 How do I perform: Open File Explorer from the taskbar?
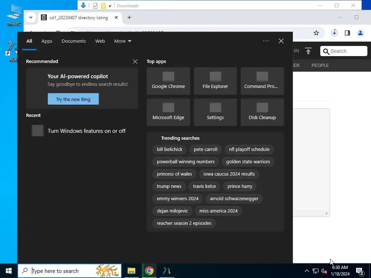pyautogui.click(x=131, y=271)
